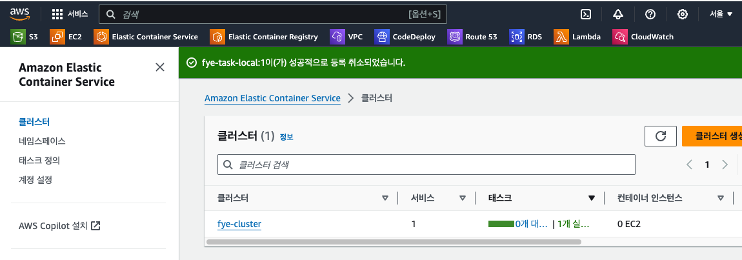Select 계정 설정 in the sidebar
The width and height of the screenshot is (742, 260).
point(35,180)
